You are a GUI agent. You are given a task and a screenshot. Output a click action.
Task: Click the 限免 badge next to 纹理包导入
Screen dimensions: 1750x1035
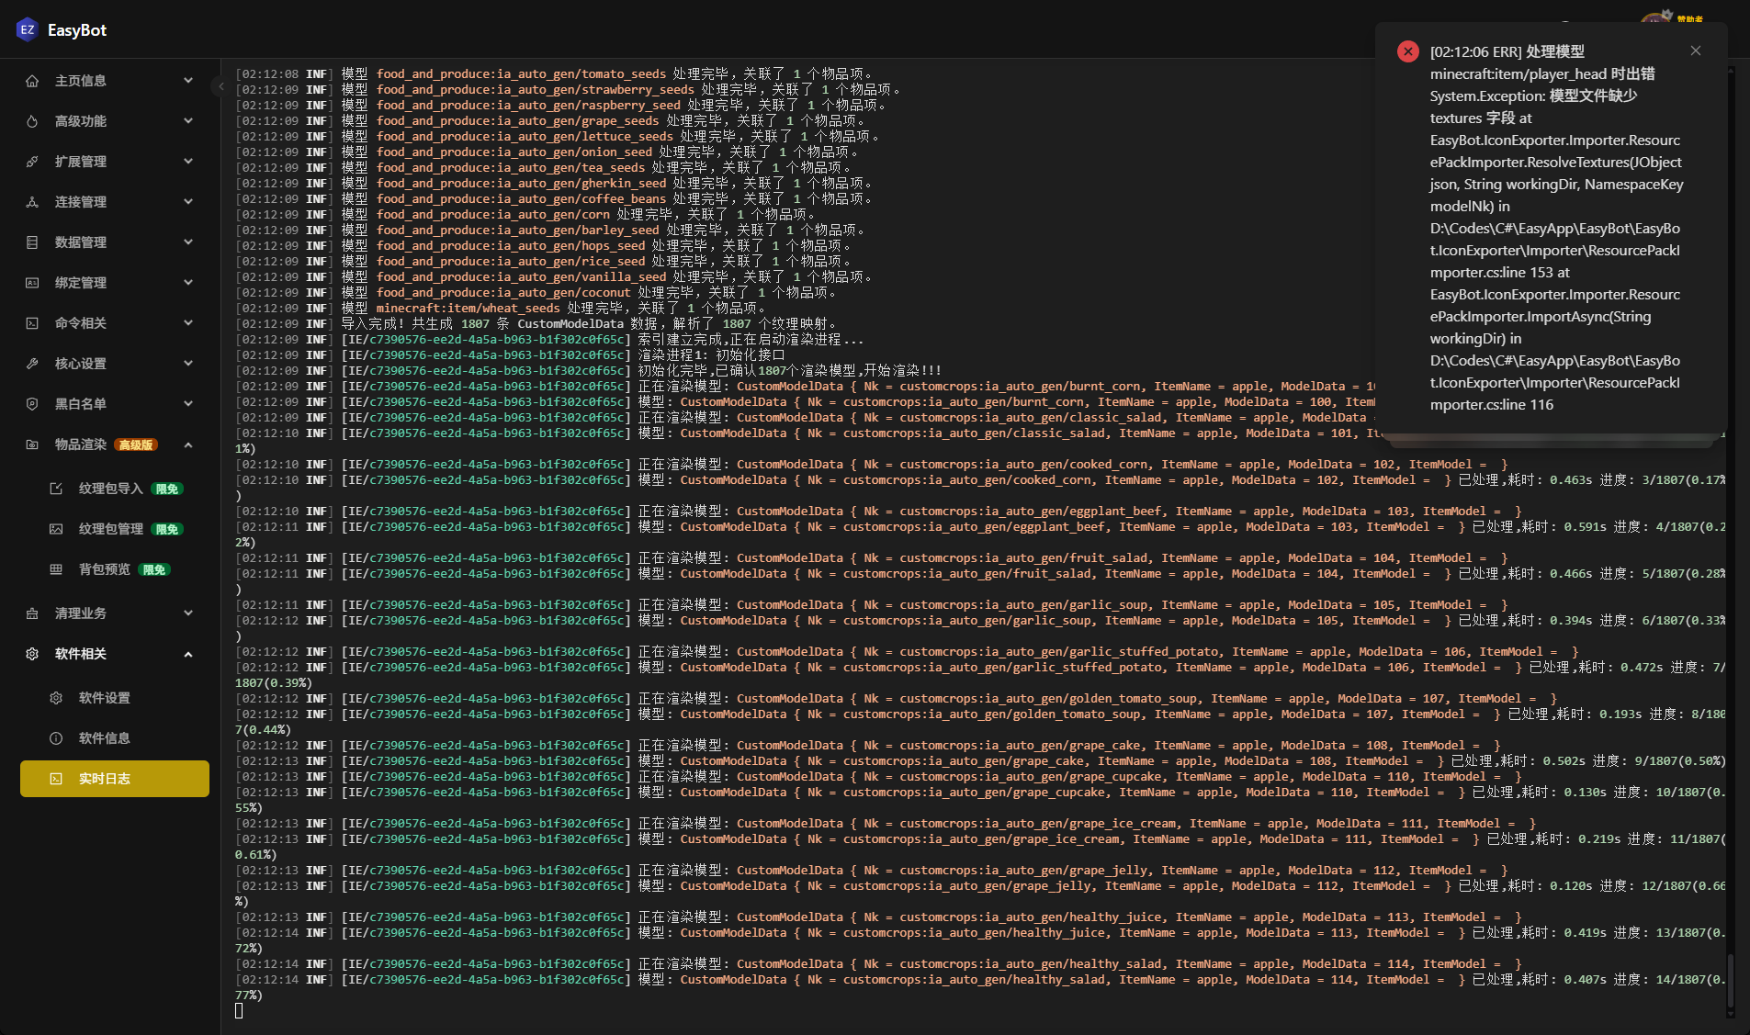tap(167, 489)
